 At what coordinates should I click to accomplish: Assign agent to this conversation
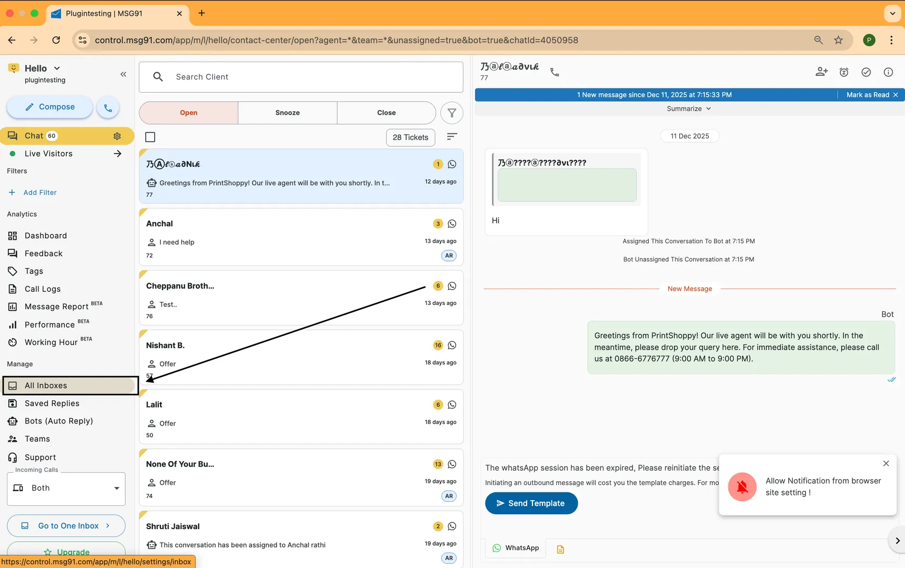tap(821, 72)
